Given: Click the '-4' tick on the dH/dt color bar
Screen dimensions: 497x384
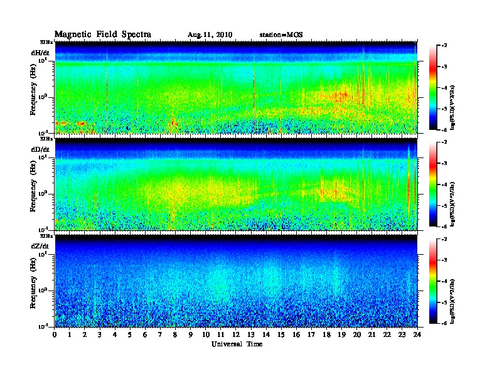Looking at the screenshot, I should point(444,88).
